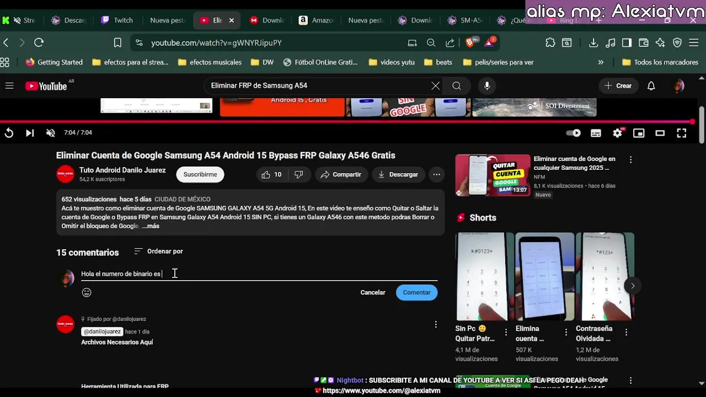The width and height of the screenshot is (706, 397).
Task: Replay the video
Action: pos(9,133)
